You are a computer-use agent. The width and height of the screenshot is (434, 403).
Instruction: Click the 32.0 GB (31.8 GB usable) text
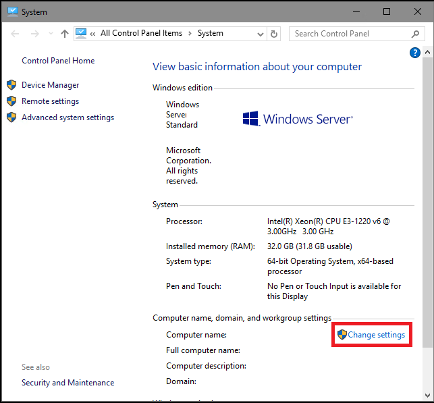click(x=309, y=246)
